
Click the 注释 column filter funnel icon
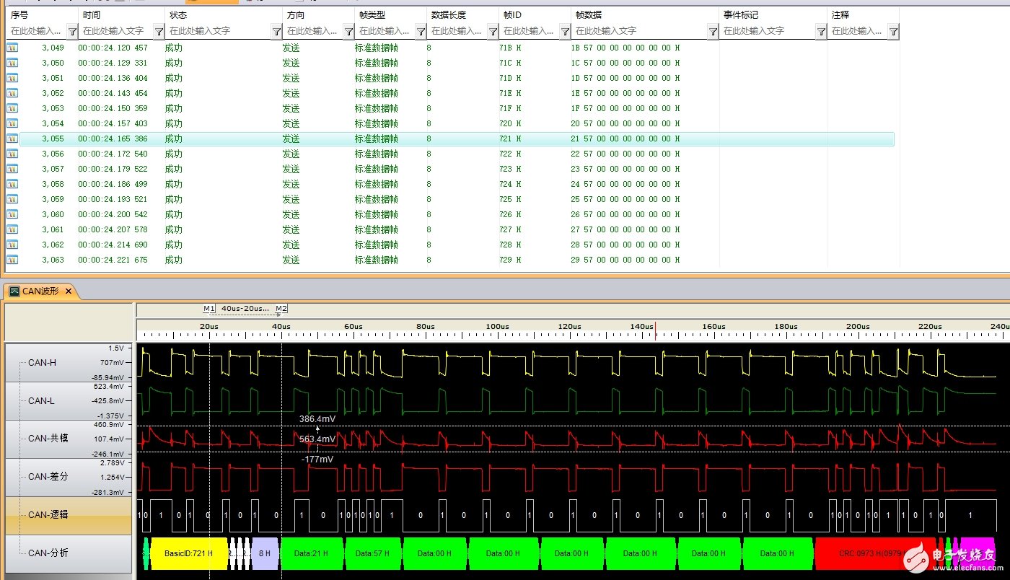tap(893, 31)
